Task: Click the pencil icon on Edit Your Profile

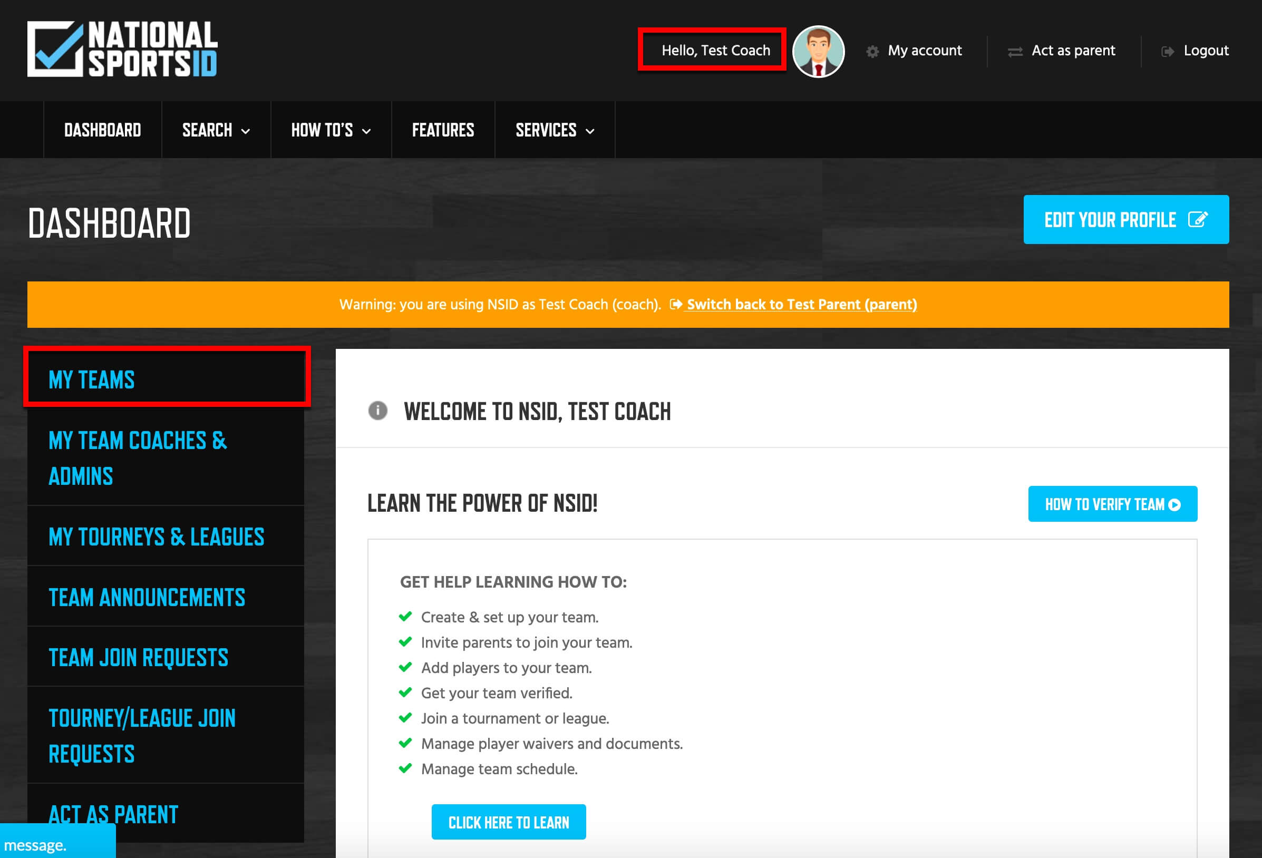Action: point(1198,219)
